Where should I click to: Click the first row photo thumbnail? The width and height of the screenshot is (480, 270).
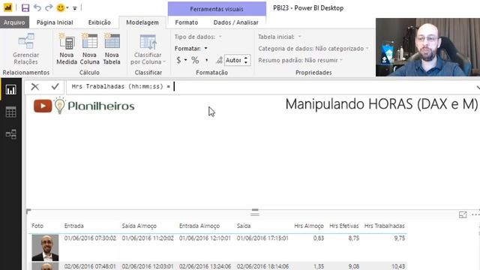[x=45, y=247]
